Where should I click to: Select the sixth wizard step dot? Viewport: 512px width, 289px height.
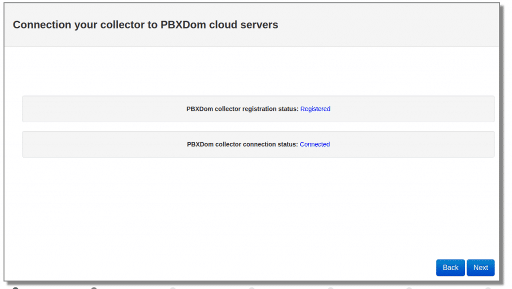(409, 288)
